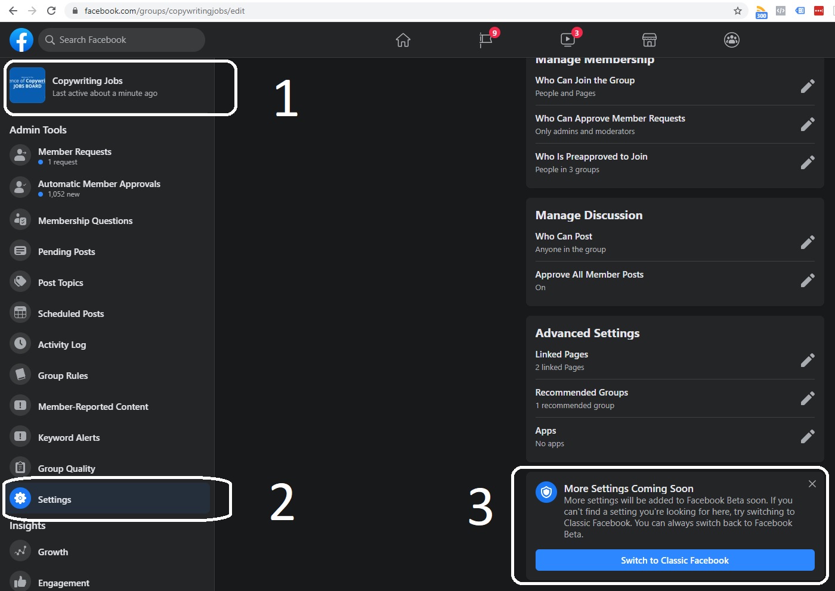Go back with the browser back arrow
Screen dimensions: 835x591
13,11
